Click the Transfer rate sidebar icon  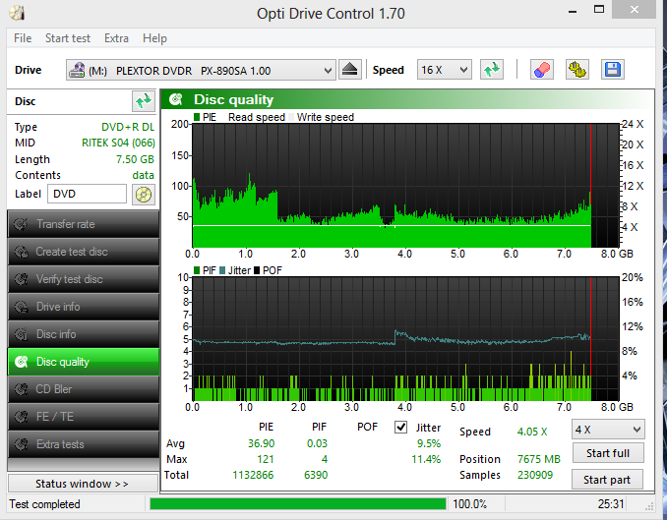coord(21,224)
